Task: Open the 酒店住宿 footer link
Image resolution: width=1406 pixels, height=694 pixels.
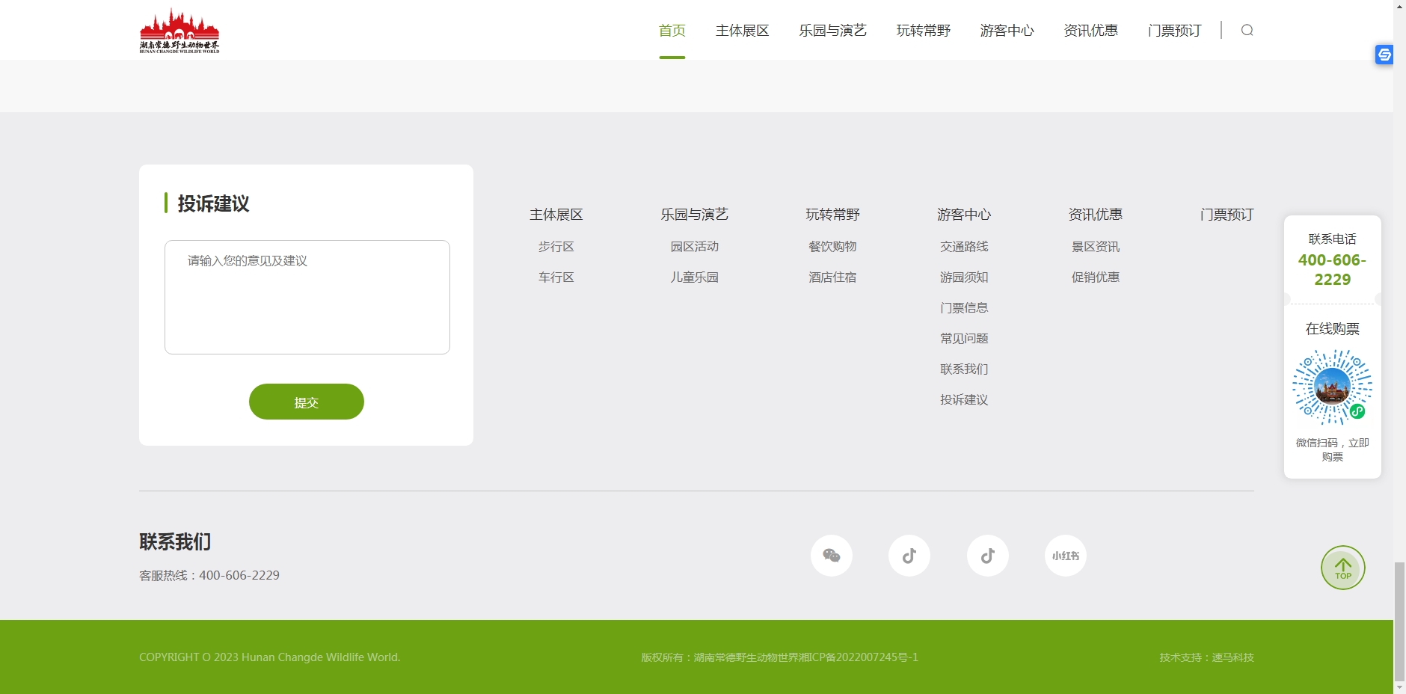Action: [x=832, y=277]
